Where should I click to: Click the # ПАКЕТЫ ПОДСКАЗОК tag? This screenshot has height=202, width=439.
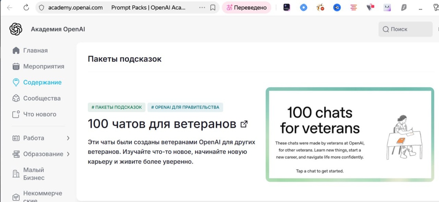point(116,107)
